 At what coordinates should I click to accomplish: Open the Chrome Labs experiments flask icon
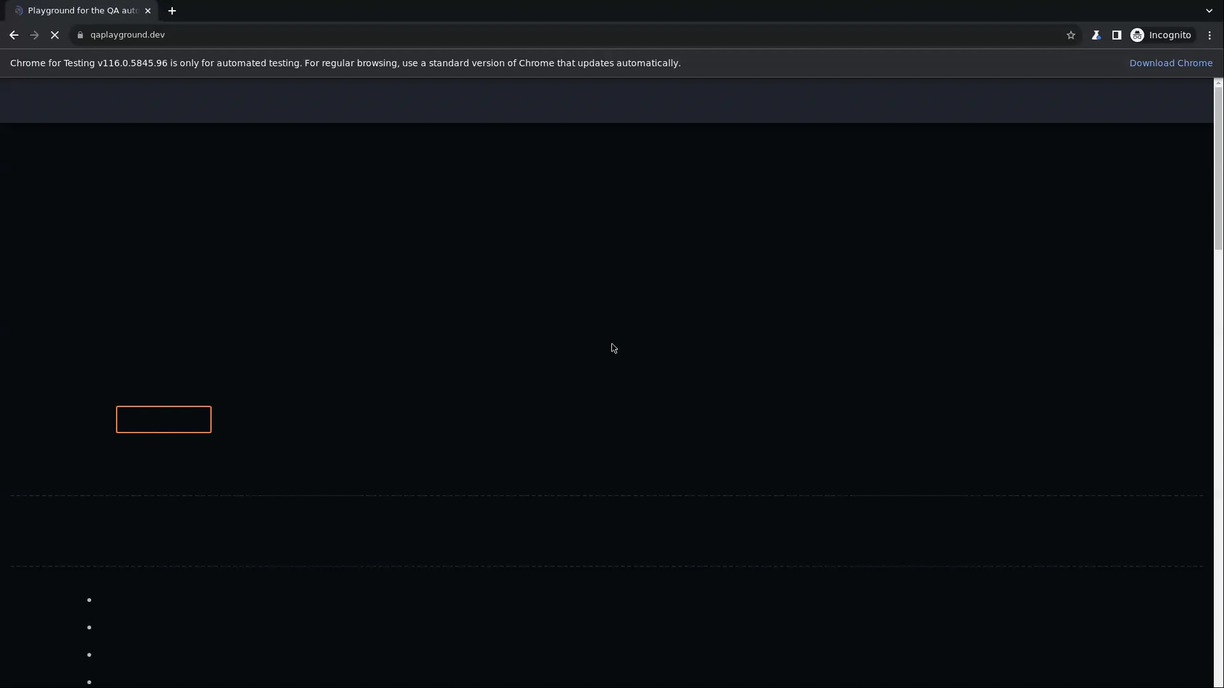tap(1097, 35)
